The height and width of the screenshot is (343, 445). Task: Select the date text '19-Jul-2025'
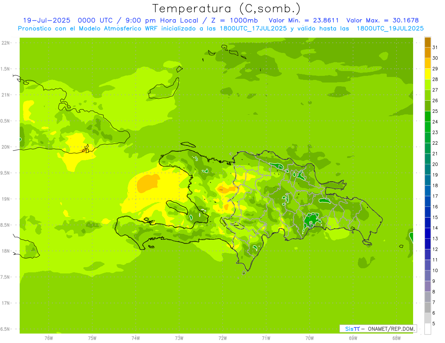46,20
